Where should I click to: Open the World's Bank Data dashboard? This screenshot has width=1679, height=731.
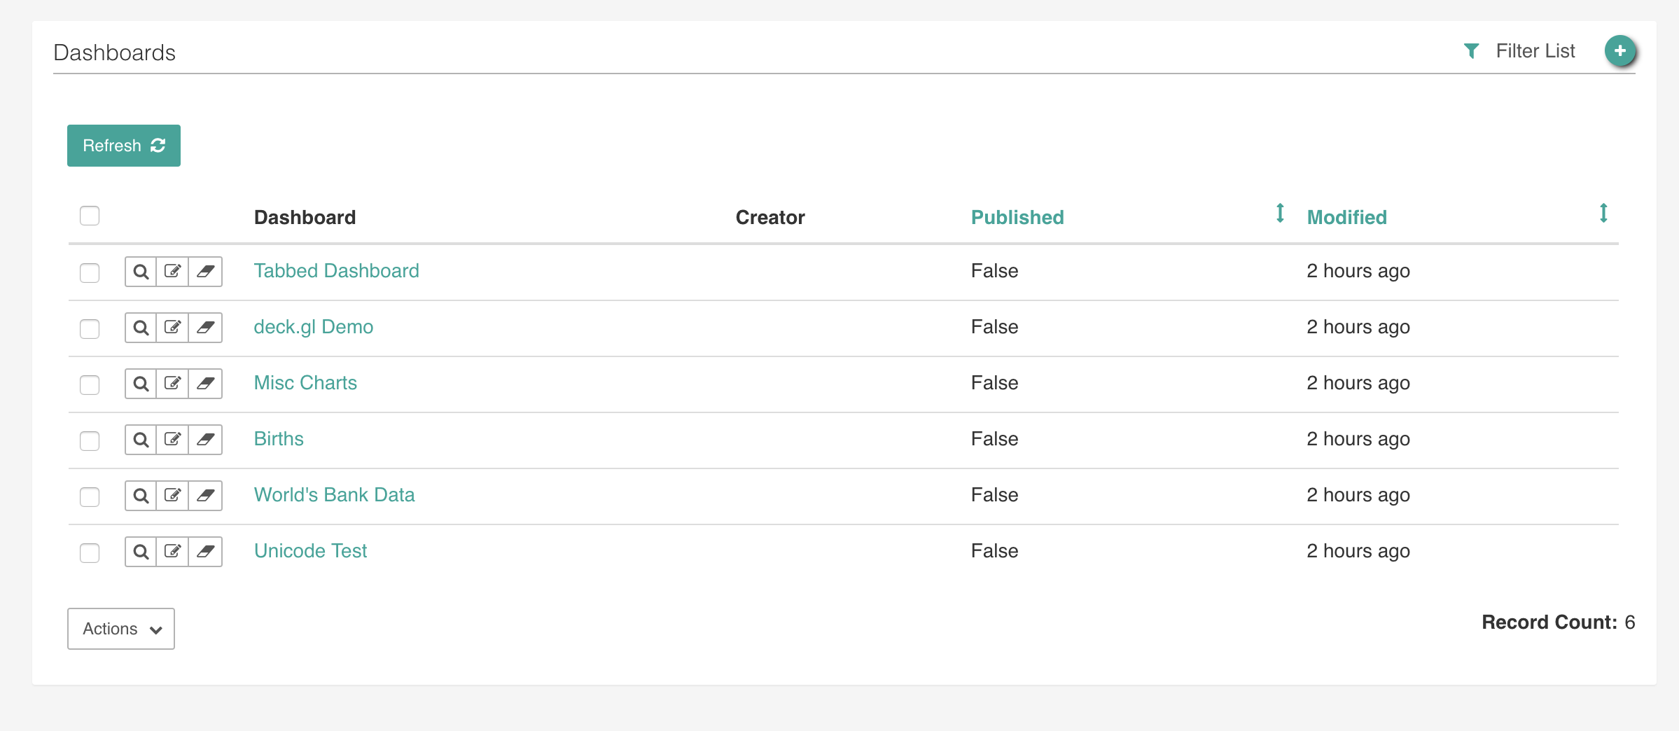(334, 495)
